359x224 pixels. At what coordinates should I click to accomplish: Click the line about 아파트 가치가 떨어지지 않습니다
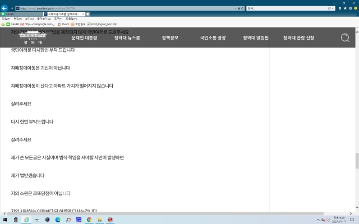(x=62, y=86)
